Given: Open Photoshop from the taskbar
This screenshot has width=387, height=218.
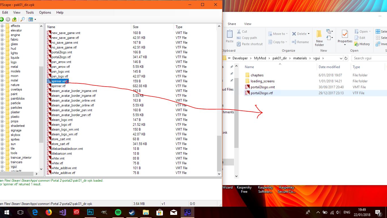Looking at the screenshot, I should pos(90,212).
